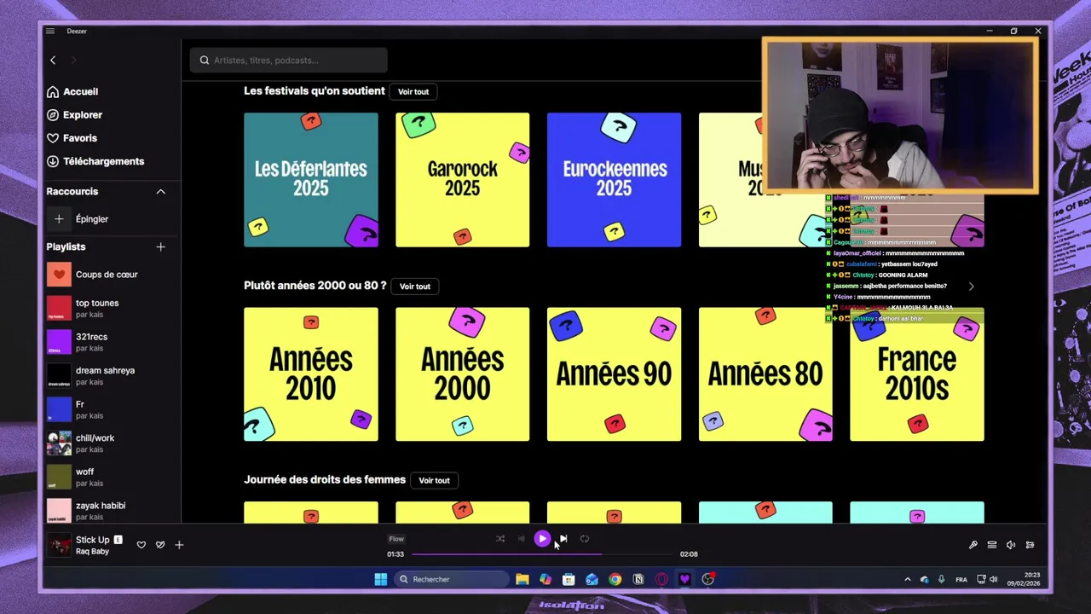The width and height of the screenshot is (1091, 614).
Task: Open the Favoris section
Action: [72, 137]
